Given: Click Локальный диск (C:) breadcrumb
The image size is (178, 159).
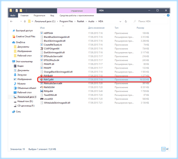Looking at the screenshot, I should pyautogui.click(x=45, y=21).
